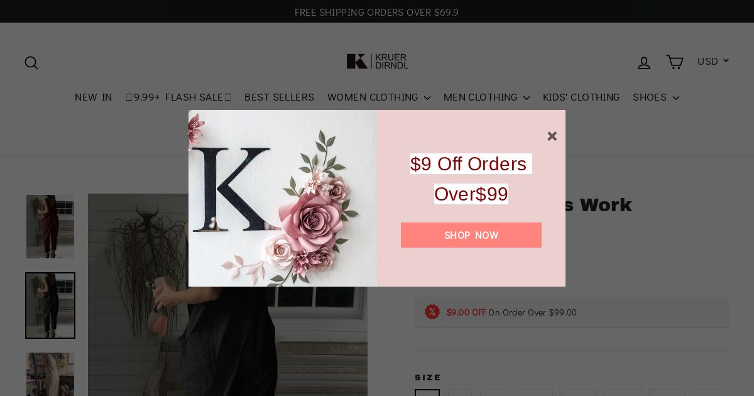The image size is (754, 396).
Task: Go to Best Sellers
Action: pyautogui.click(x=279, y=97)
